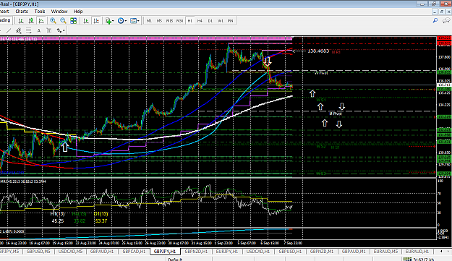
Task: Open the Charts menu
Action: click(22, 12)
